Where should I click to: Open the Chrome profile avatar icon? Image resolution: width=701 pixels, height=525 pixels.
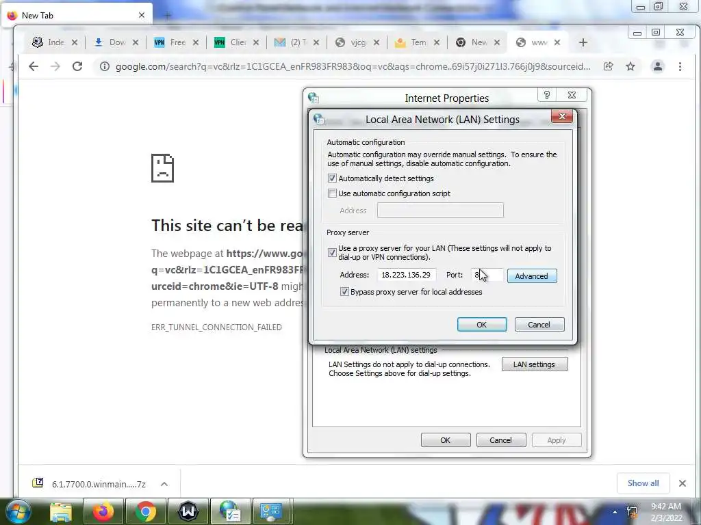658,66
